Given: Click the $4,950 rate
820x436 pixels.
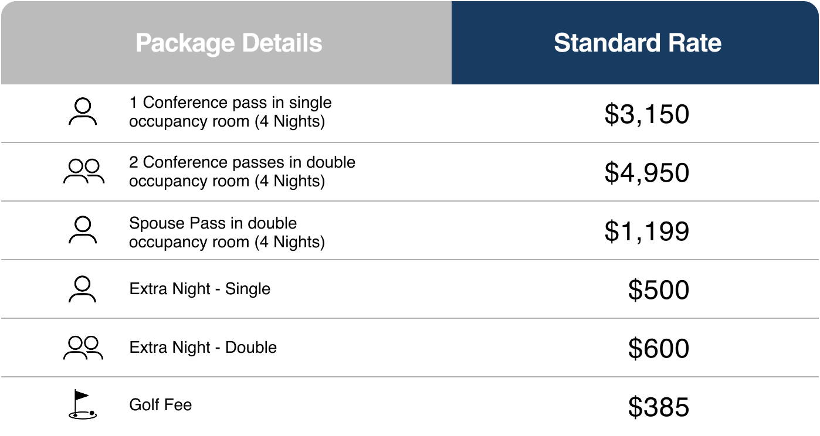Looking at the screenshot, I should click(x=646, y=172).
